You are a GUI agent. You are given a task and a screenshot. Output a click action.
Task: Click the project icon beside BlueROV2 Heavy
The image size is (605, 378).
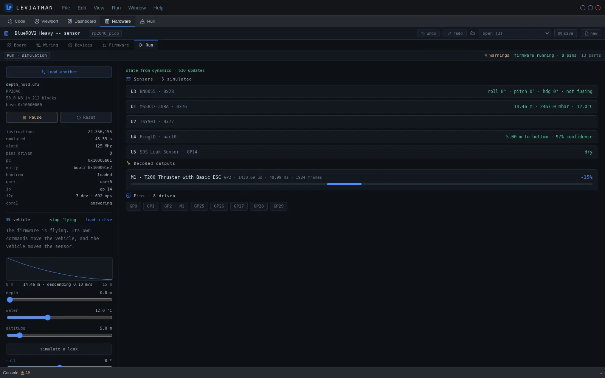coord(6,33)
